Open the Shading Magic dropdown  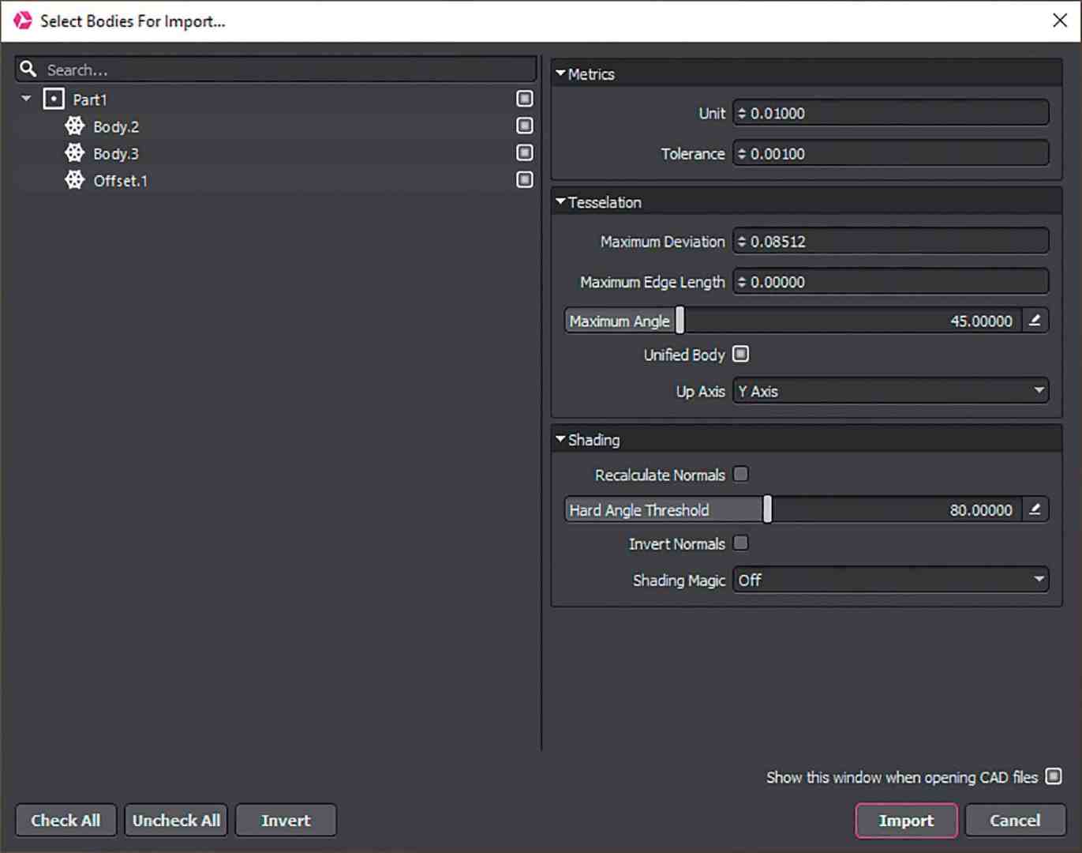pyautogui.click(x=890, y=580)
